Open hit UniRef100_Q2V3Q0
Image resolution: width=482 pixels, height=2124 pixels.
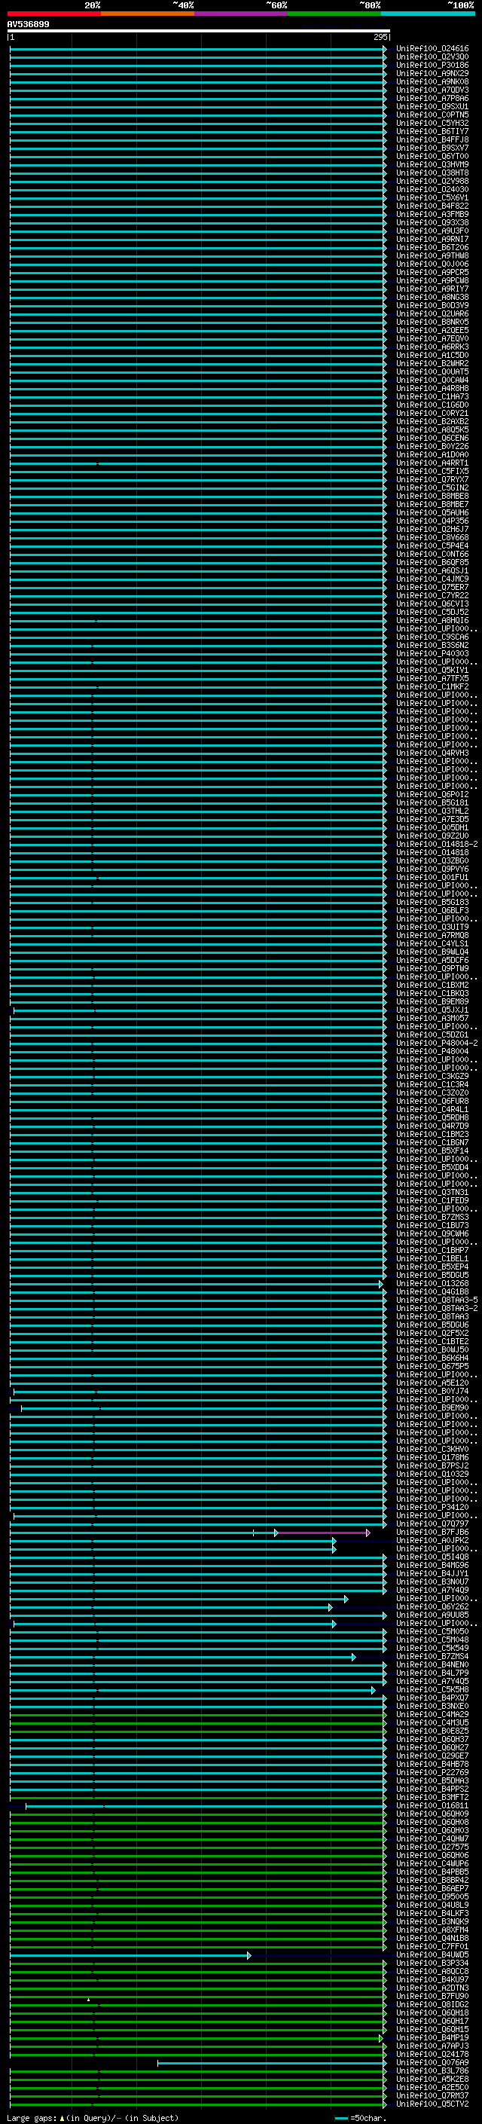point(432,57)
